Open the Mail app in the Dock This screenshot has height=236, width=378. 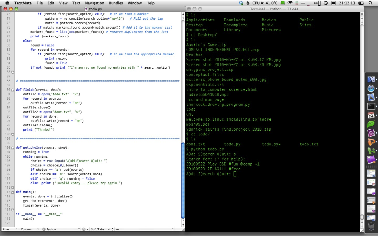point(371,97)
